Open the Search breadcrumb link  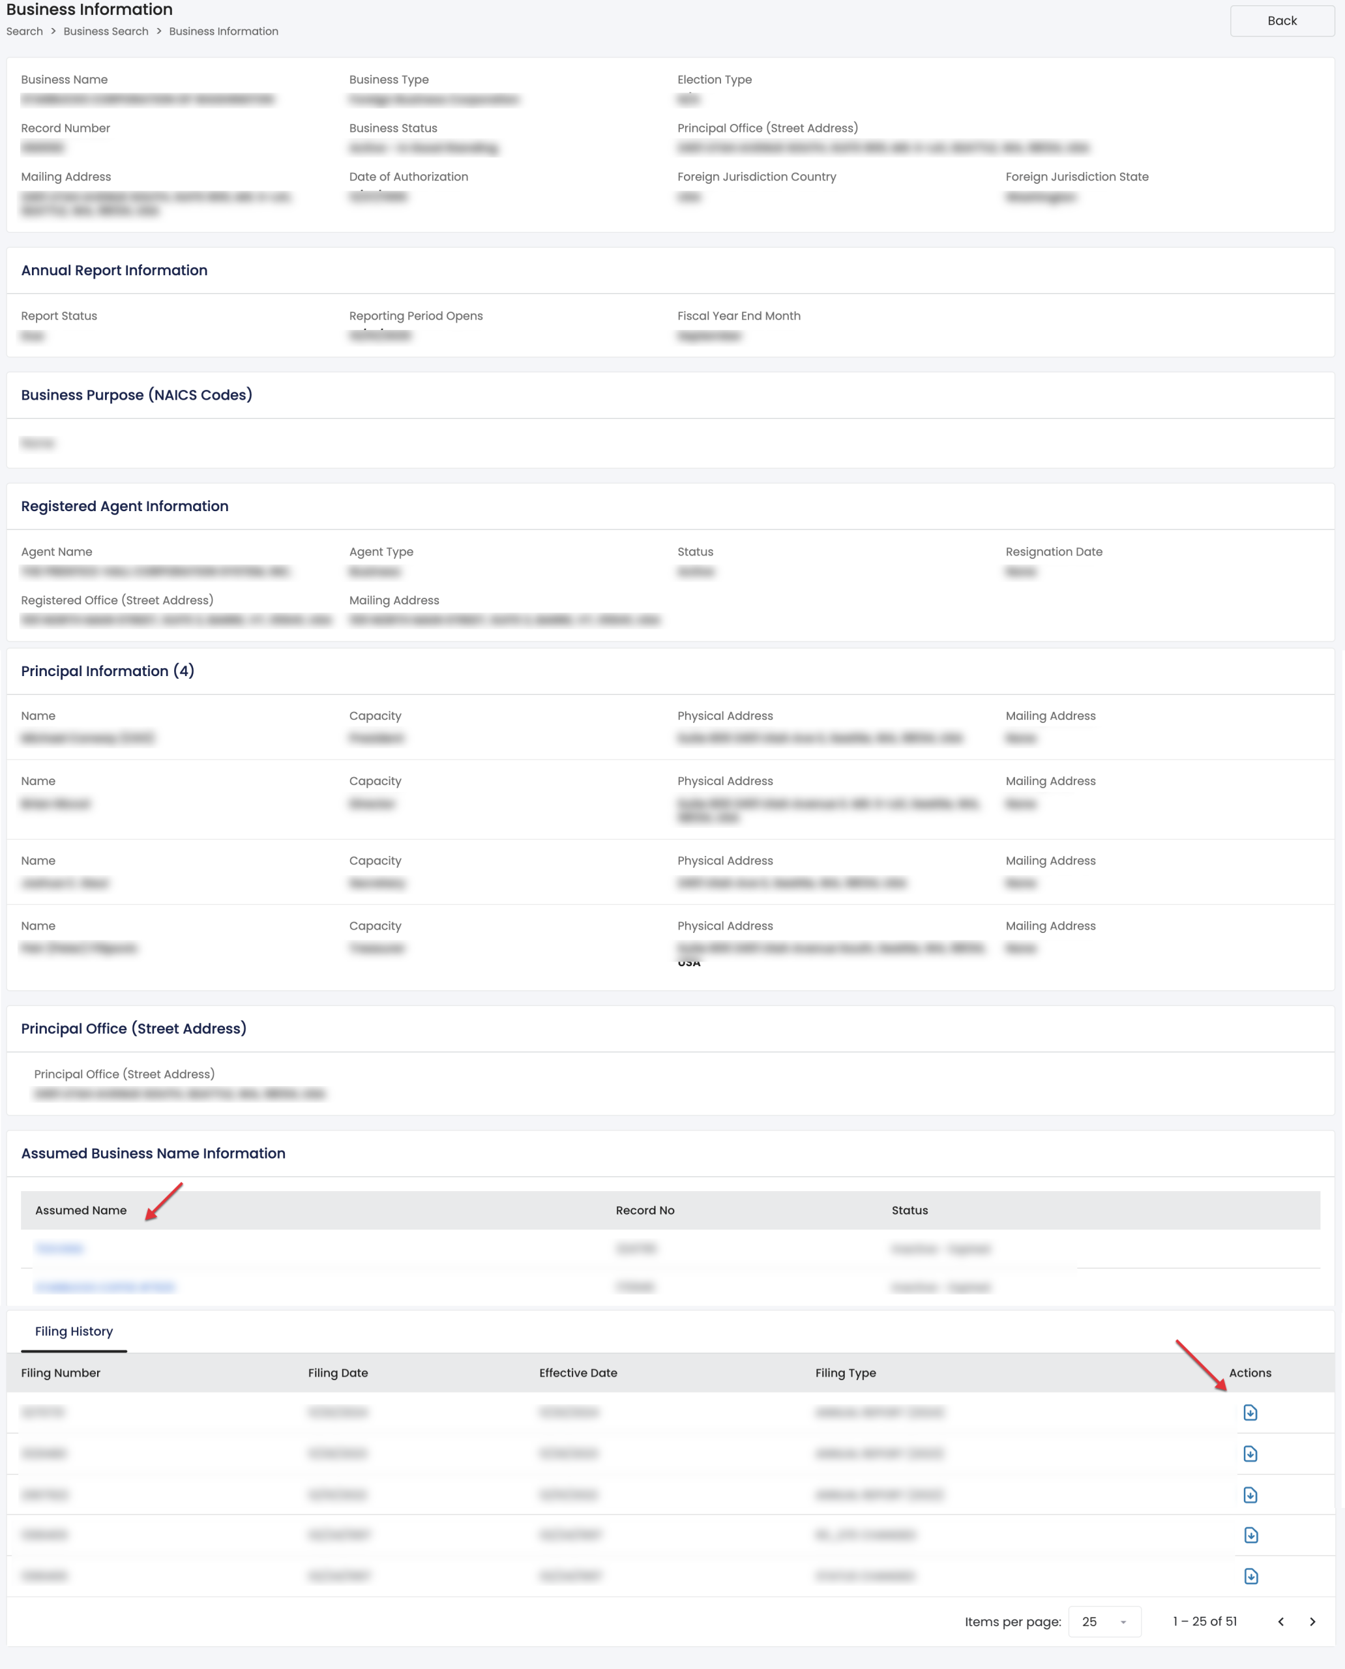24,31
